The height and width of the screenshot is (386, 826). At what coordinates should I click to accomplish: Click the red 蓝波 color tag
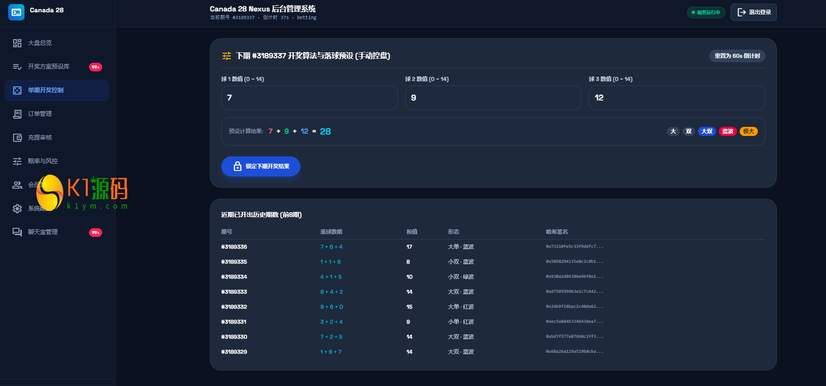click(x=728, y=131)
